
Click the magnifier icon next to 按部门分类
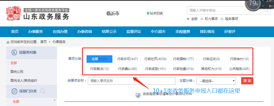pos(43,91)
